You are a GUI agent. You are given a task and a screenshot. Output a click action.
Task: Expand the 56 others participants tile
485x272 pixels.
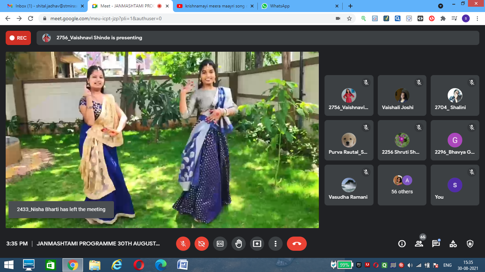click(402, 185)
